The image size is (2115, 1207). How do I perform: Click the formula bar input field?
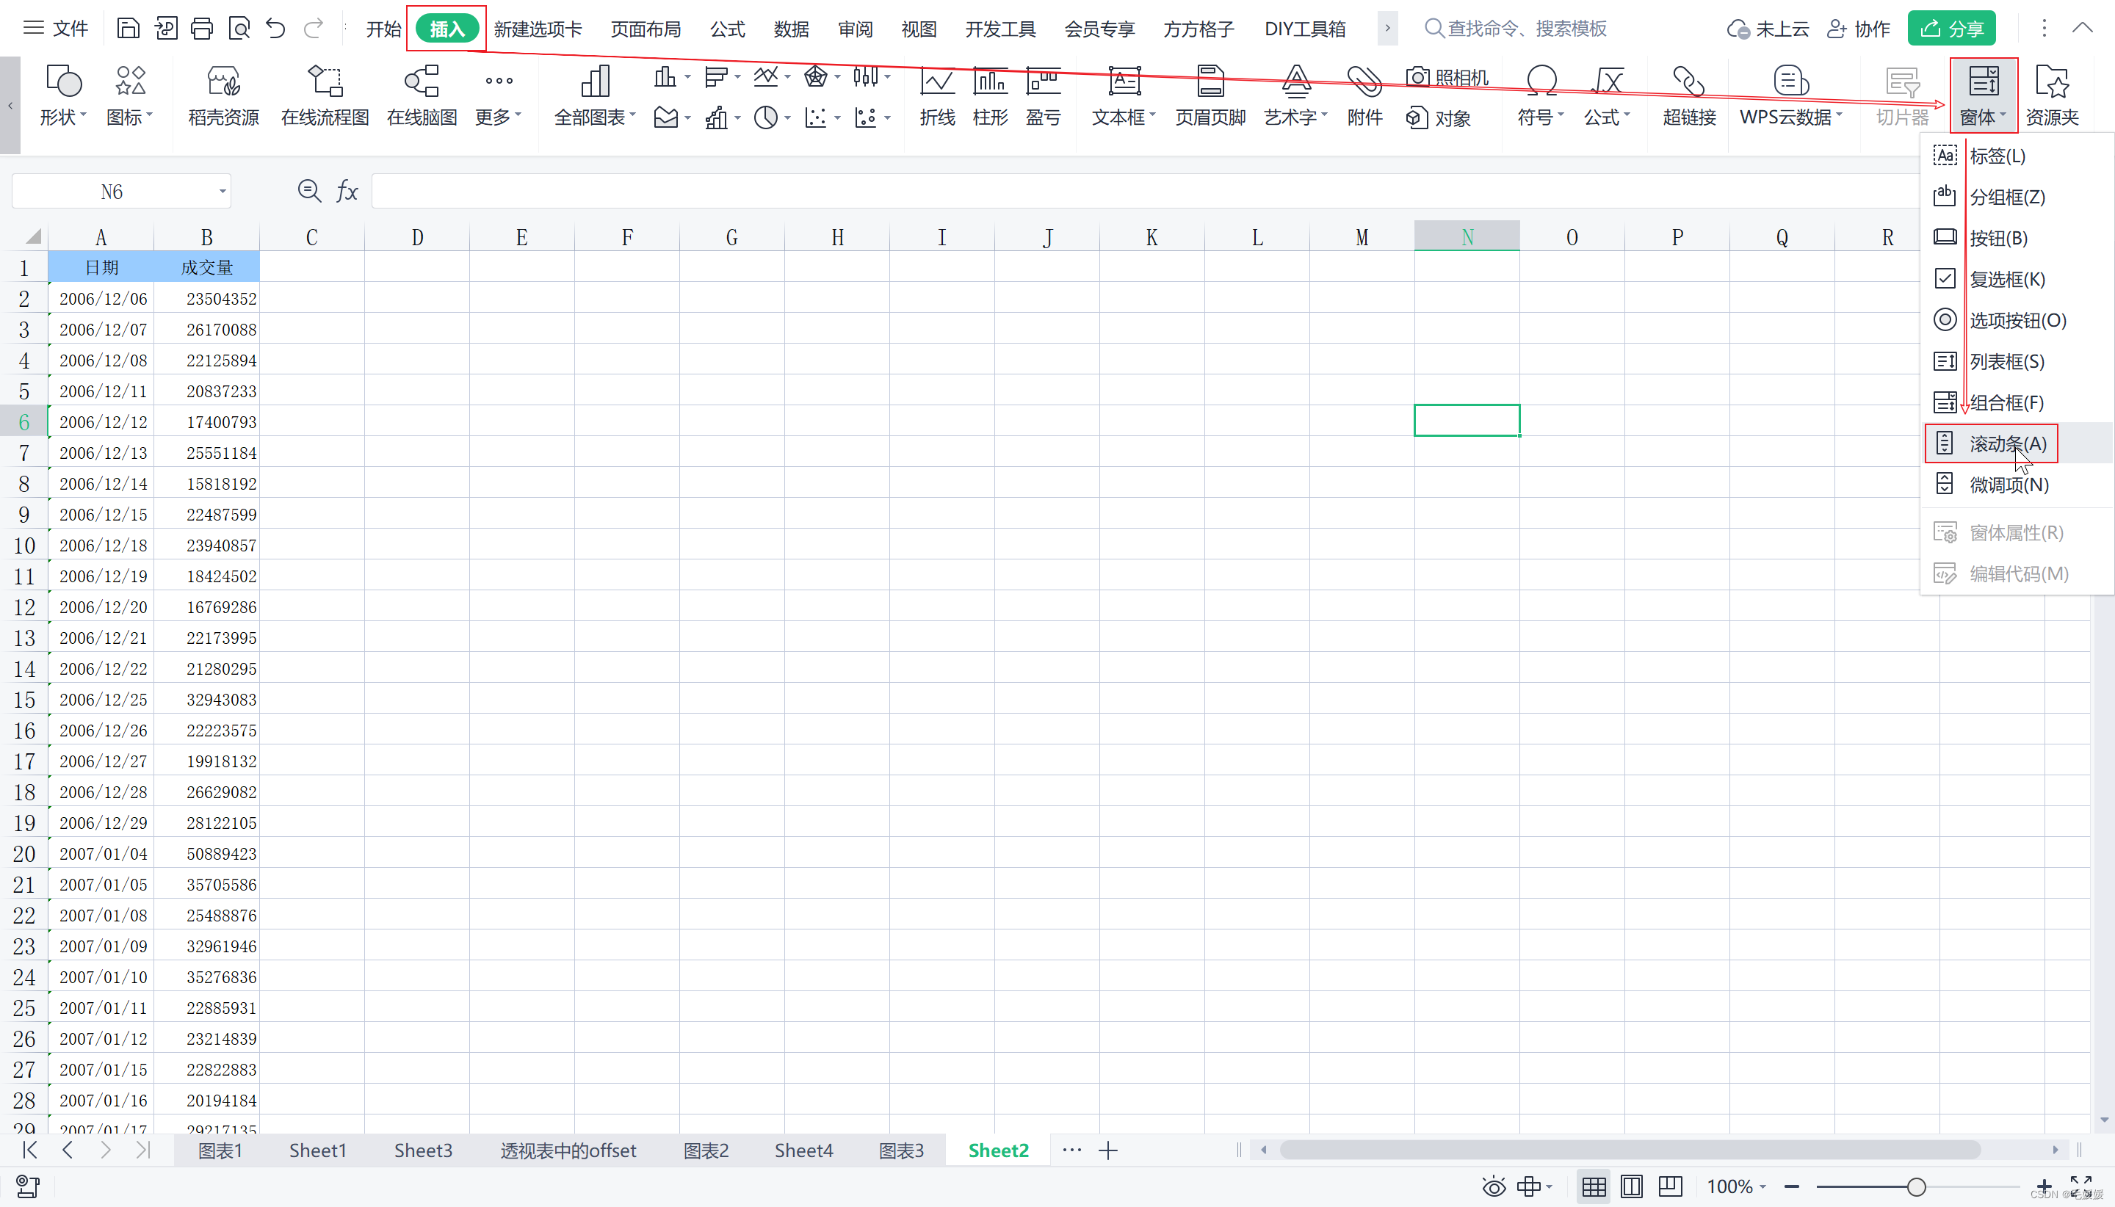(x=1144, y=192)
